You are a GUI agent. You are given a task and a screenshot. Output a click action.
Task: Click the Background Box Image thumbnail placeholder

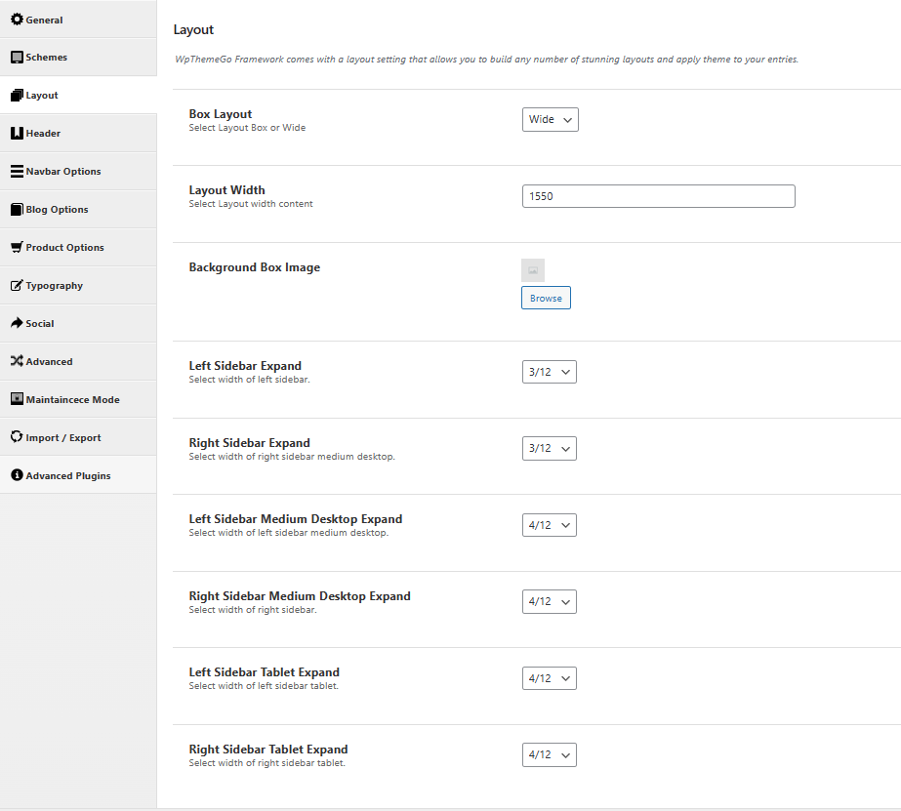[533, 270]
